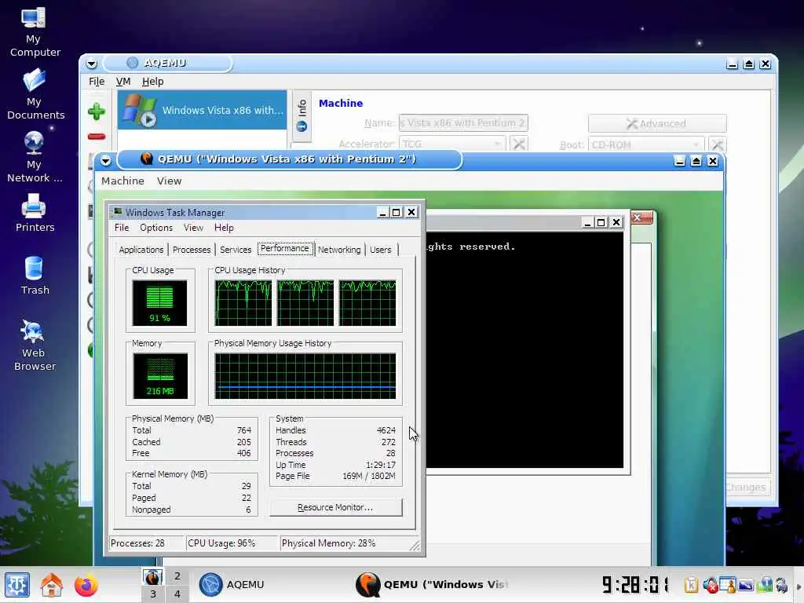804x603 pixels.
Task: Click the Resource Monitor button
Action: [x=336, y=507]
